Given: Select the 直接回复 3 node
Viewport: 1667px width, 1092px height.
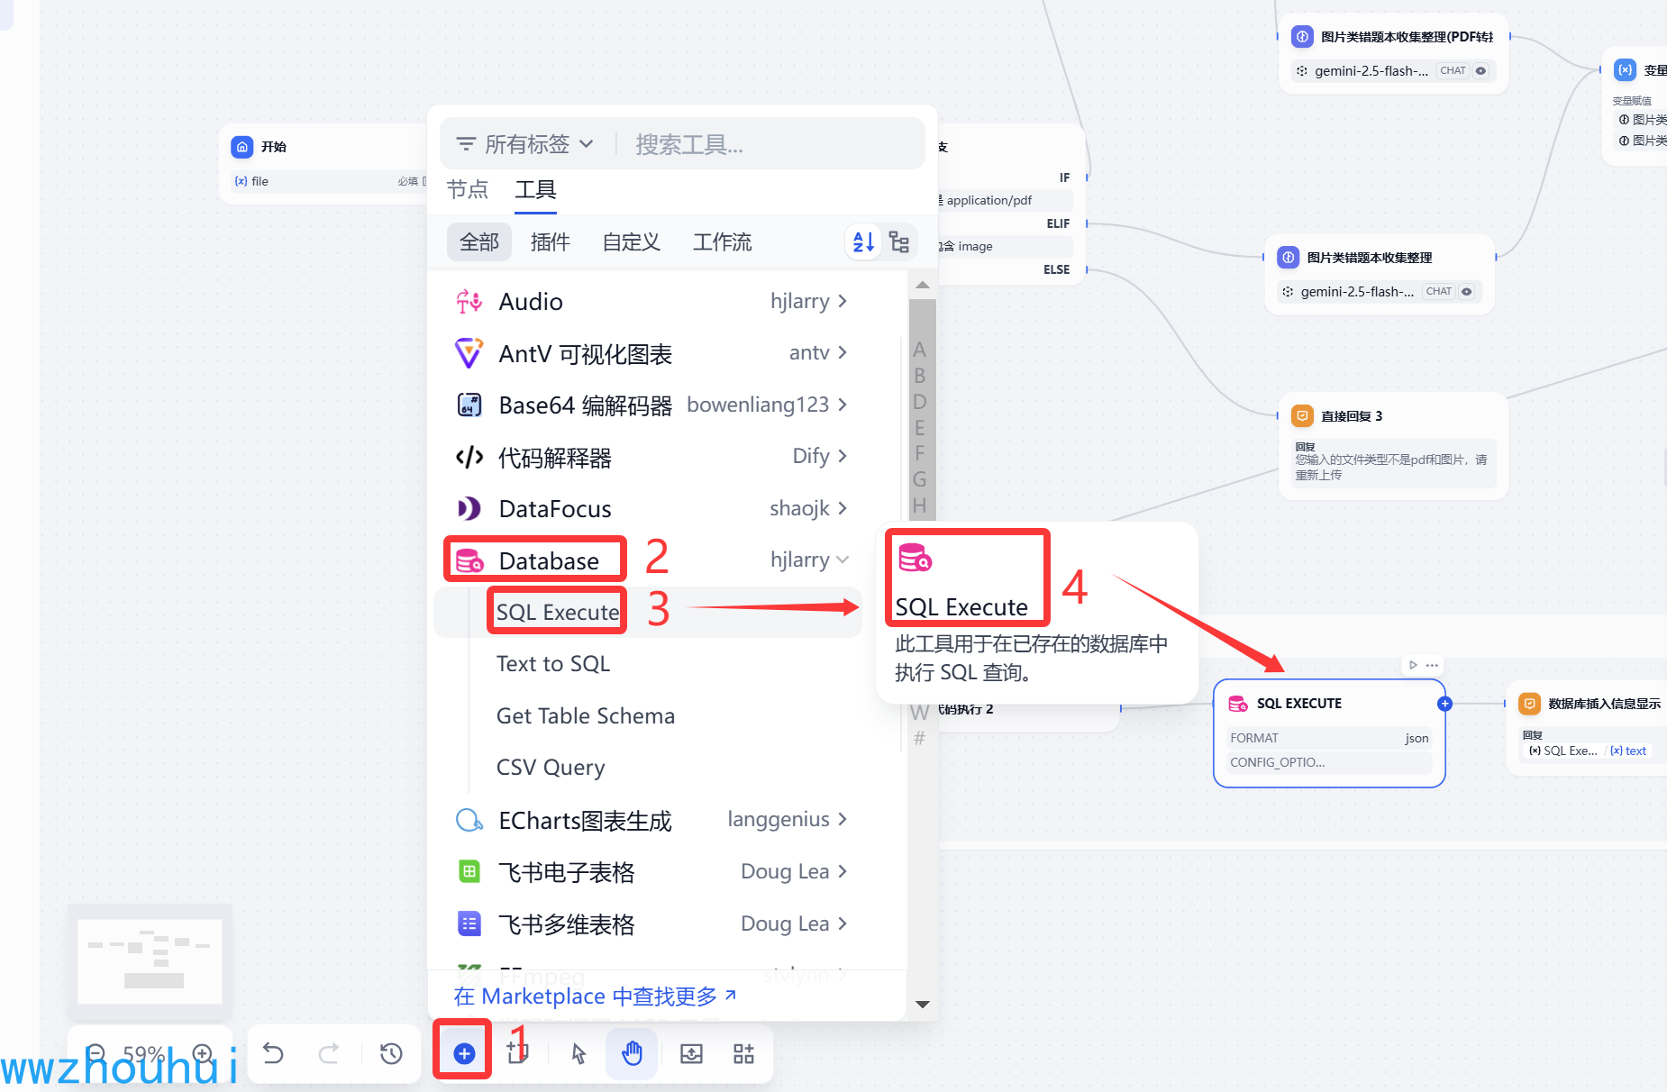Looking at the screenshot, I should pos(1393,446).
